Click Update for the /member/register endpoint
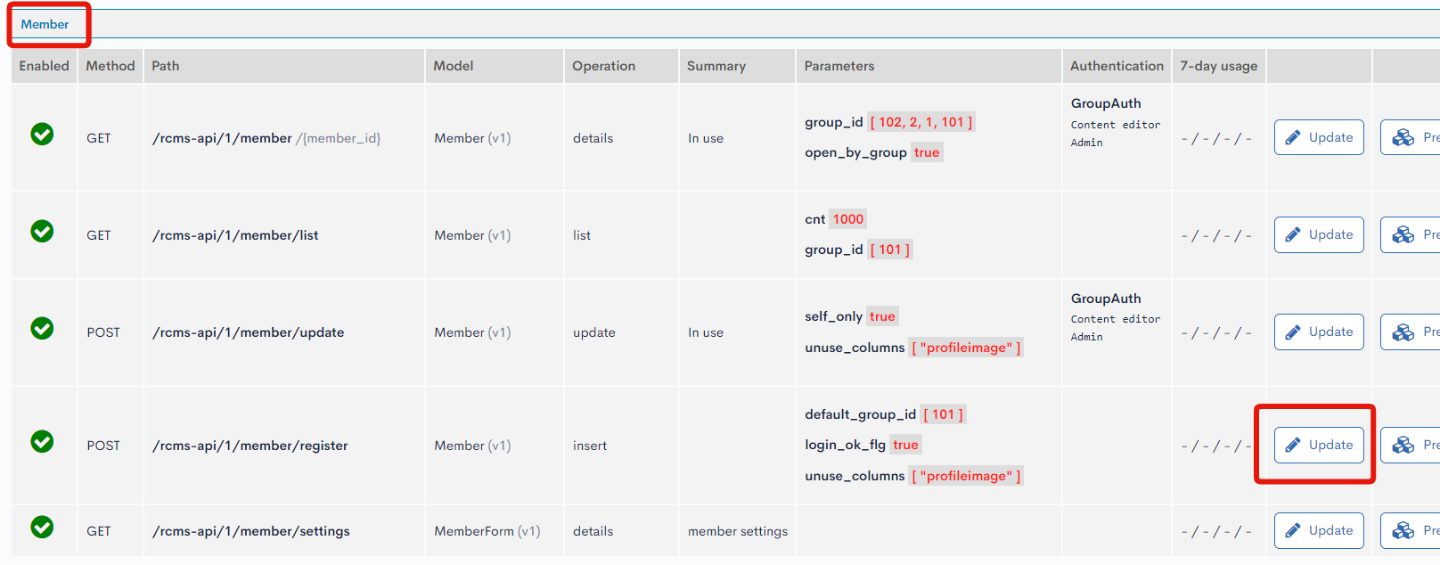 (x=1319, y=445)
